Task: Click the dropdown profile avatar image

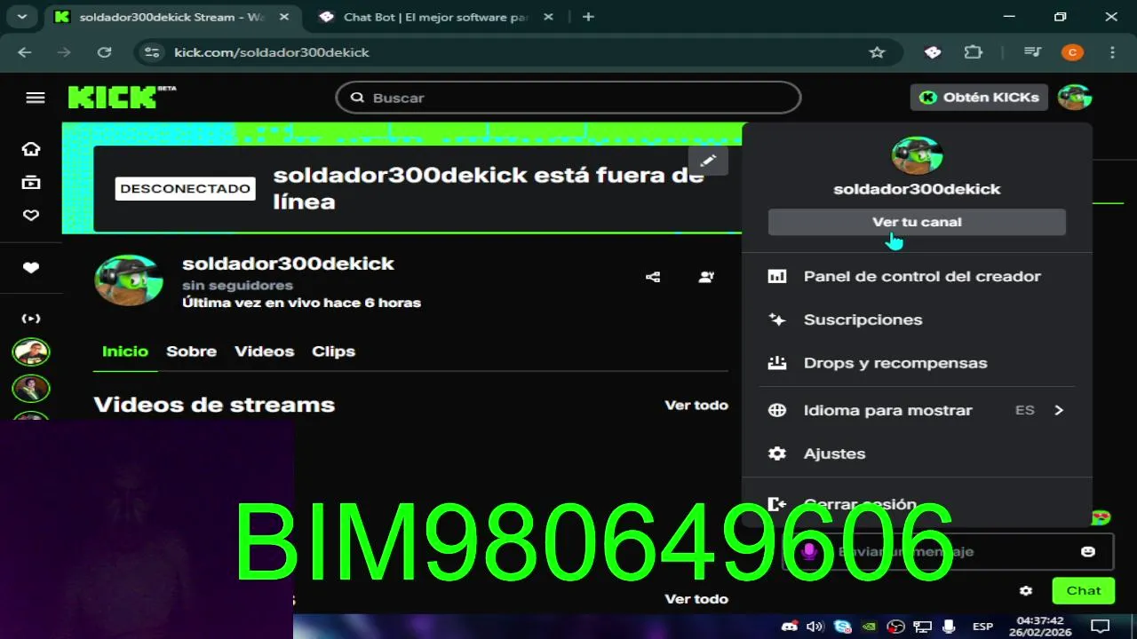Action: click(x=917, y=156)
